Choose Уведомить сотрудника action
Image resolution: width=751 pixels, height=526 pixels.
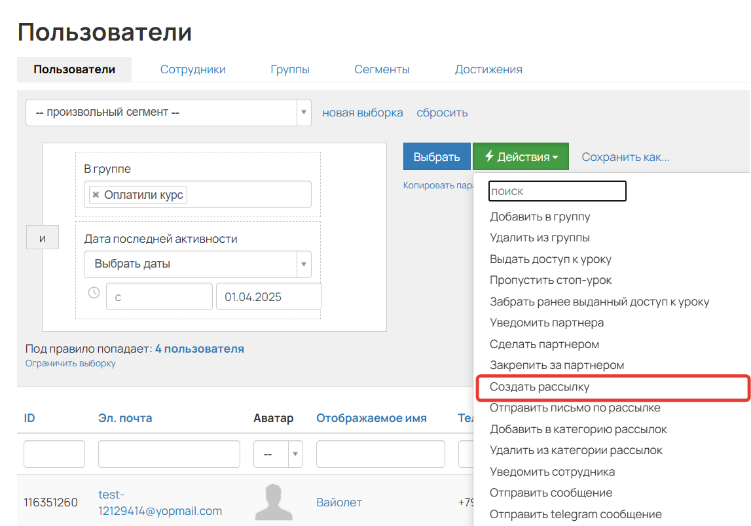pos(552,472)
